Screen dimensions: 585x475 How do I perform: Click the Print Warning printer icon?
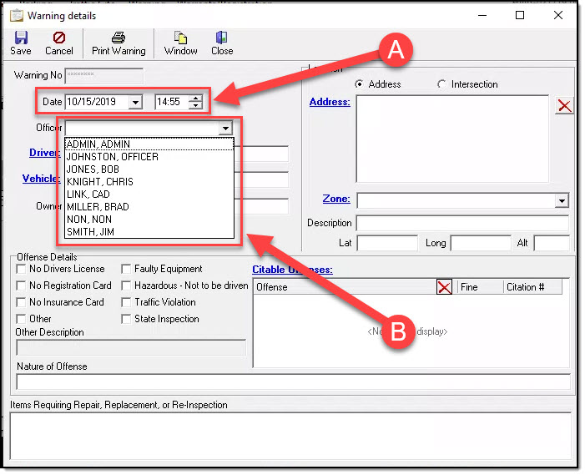pos(119,38)
